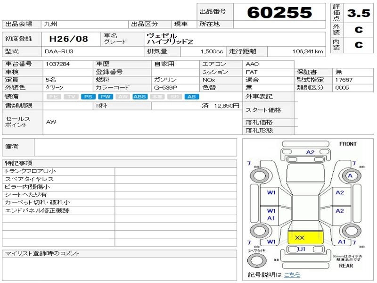Select the lot number 60255
Image resolution: width=377 pixels, height=283 pixels.
tap(279, 12)
